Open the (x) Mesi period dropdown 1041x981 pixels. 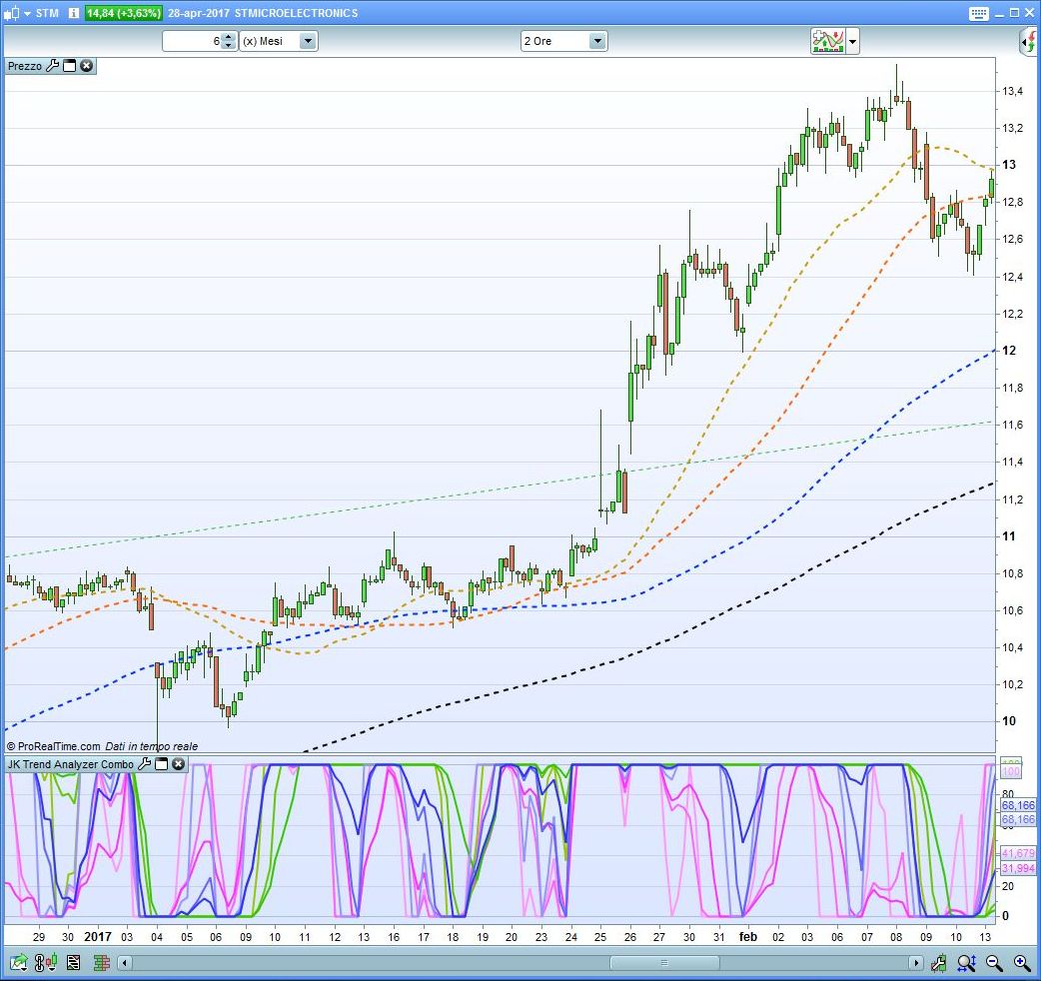[278, 41]
